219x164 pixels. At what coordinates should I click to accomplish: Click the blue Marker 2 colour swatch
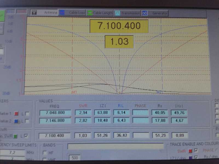(16, 121)
